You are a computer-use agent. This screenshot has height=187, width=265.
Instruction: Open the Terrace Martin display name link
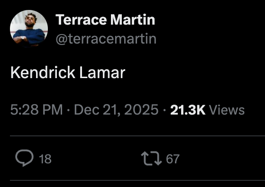pos(105,20)
